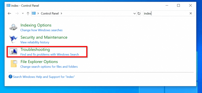
Task: Click Change how Windows searches link
Action: coord(41,30)
